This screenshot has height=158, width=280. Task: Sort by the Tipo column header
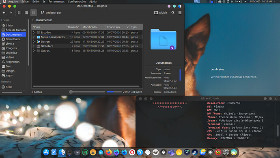click(136, 27)
